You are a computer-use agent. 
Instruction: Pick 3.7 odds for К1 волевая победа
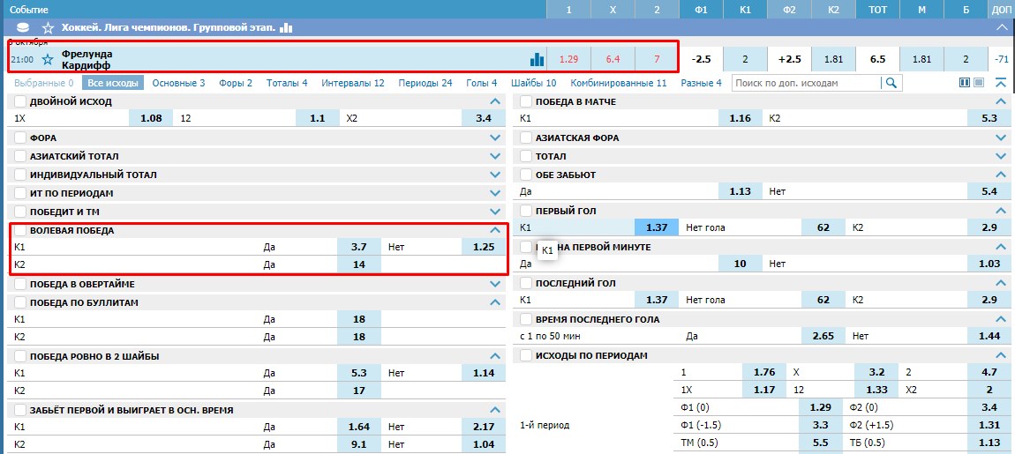[359, 247]
